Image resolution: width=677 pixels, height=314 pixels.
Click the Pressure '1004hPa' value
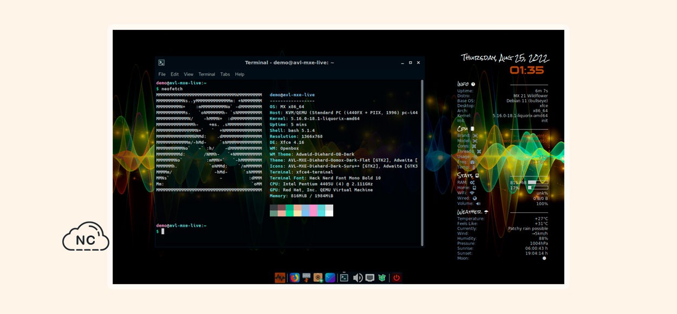click(x=538, y=243)
